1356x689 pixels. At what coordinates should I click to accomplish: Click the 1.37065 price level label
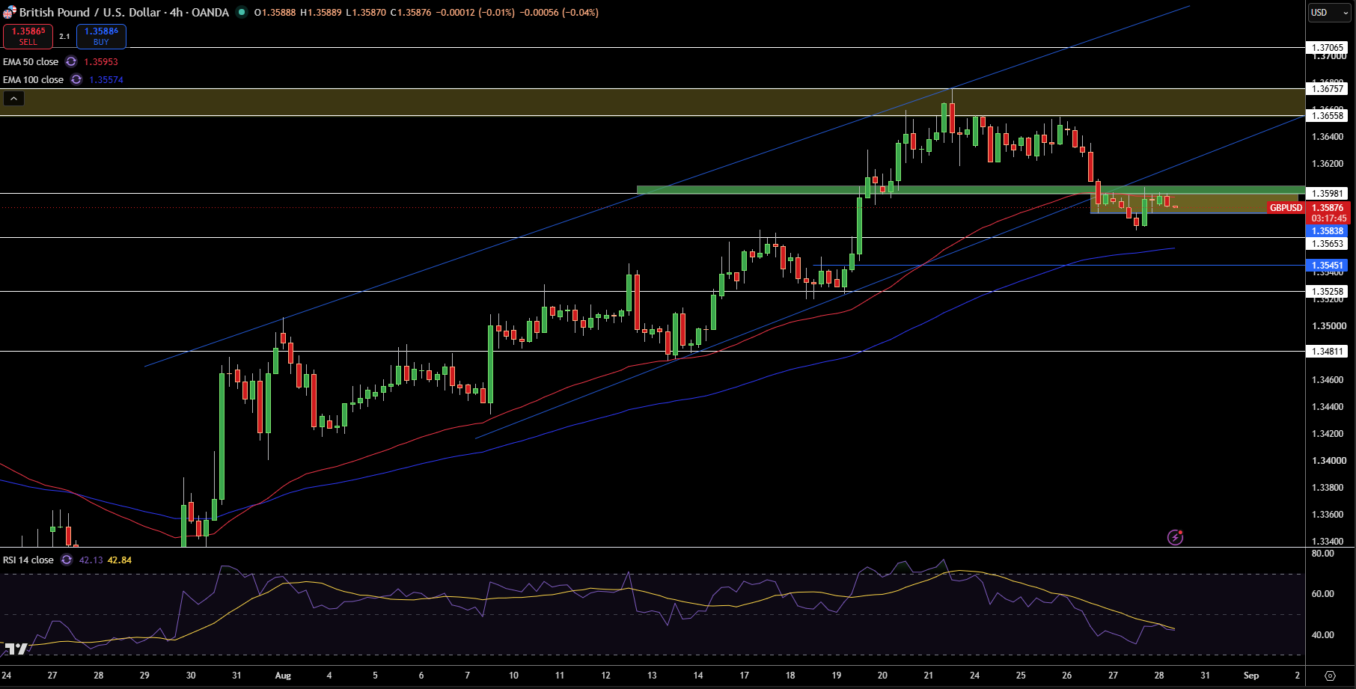click(x=1328, y=48)
